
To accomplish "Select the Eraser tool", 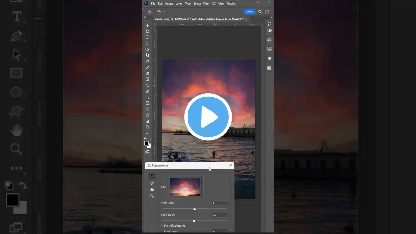I will (x=148, y=73).
